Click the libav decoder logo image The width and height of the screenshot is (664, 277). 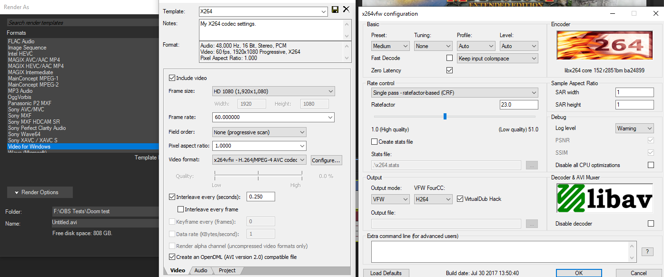(605, 198)
